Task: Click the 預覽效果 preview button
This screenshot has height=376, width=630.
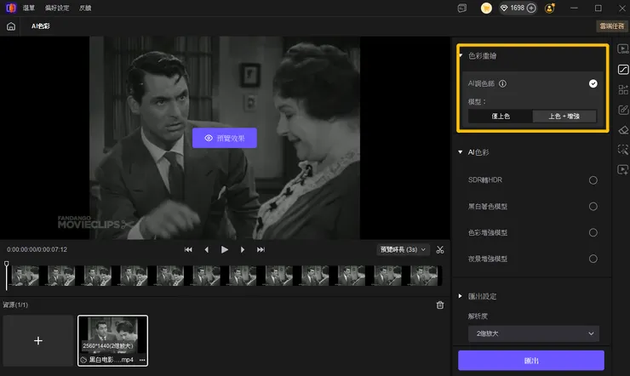Action: point(225,138)
